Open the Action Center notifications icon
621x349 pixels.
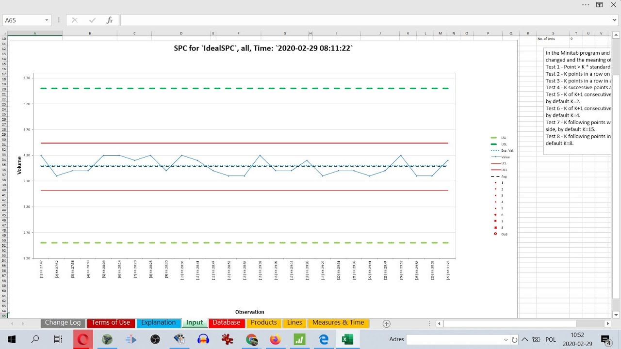tap(605, 340)
